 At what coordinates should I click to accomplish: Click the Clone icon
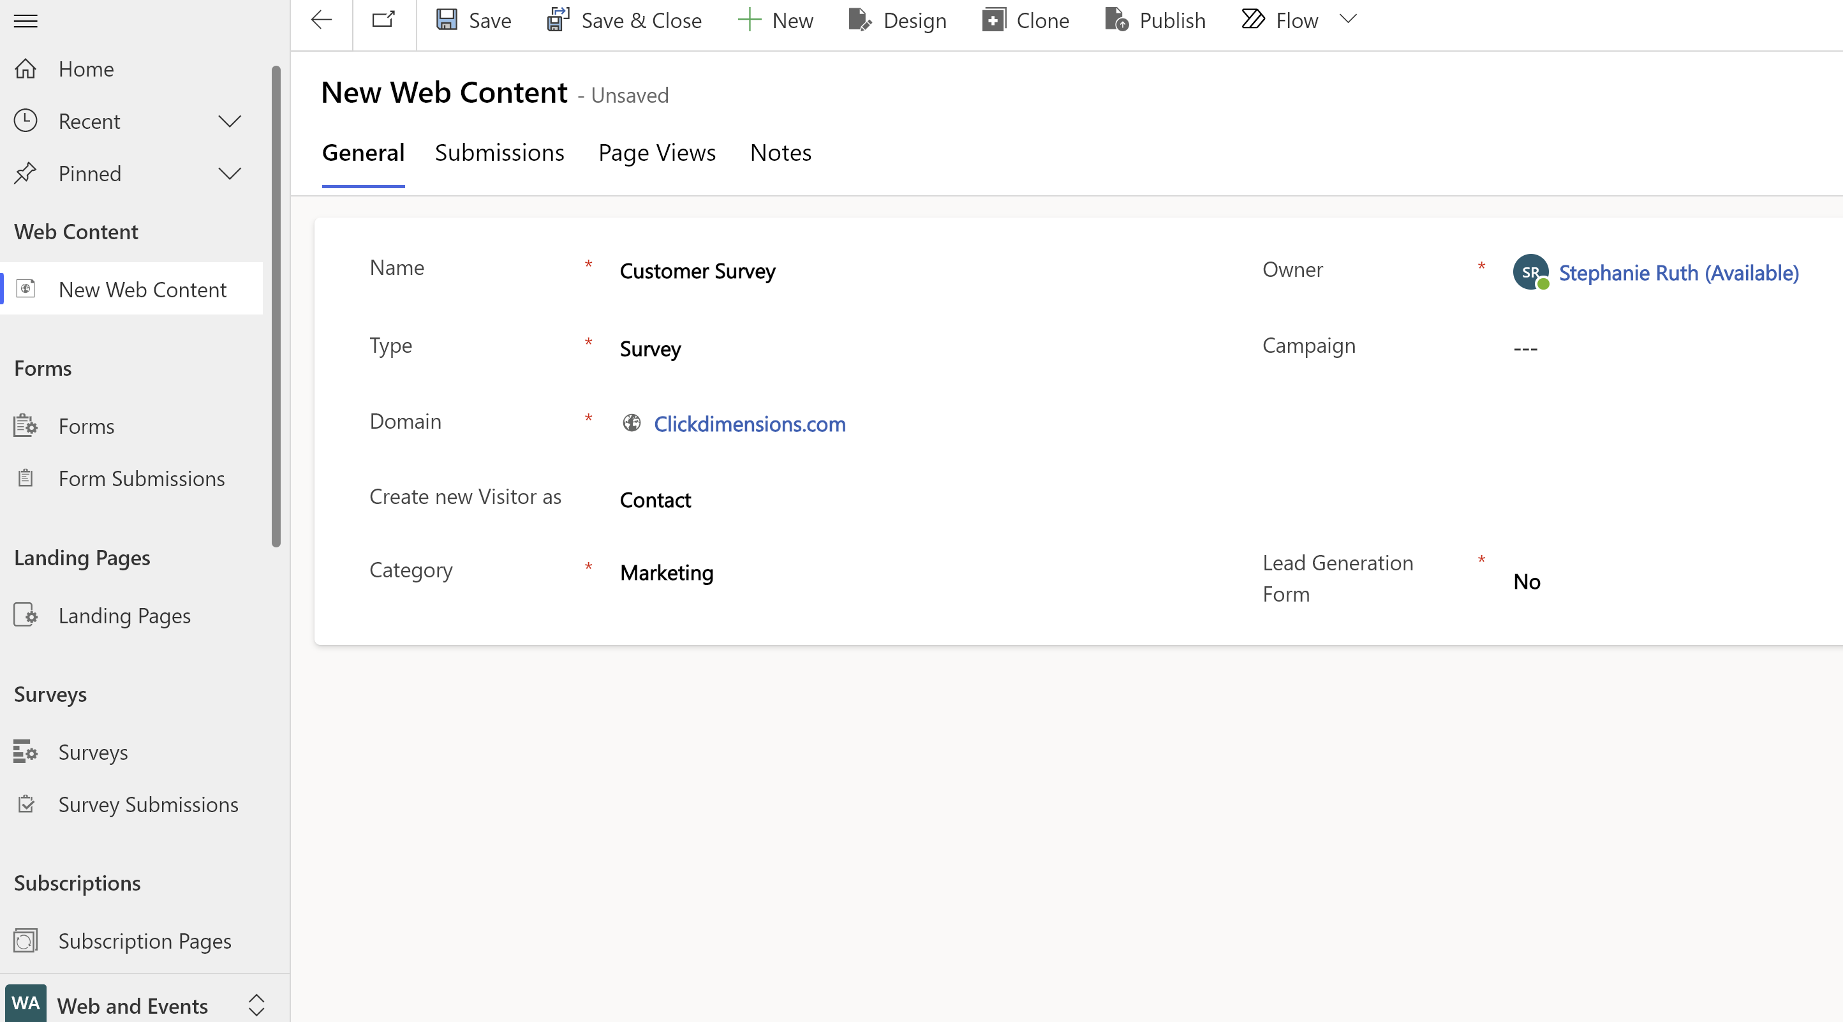(x=993, y=19)
